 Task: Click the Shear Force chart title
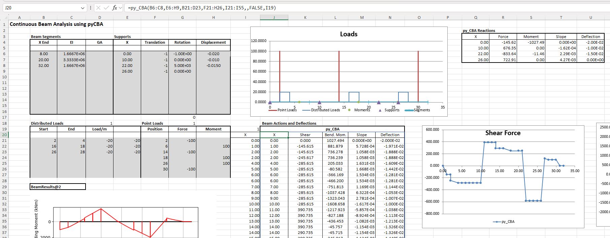point(503,133)
